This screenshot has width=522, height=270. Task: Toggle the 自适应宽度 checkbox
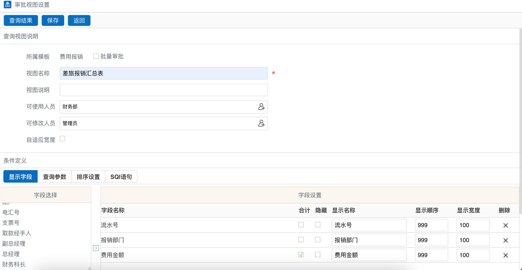pyautogui.click(x=63, y=139)
